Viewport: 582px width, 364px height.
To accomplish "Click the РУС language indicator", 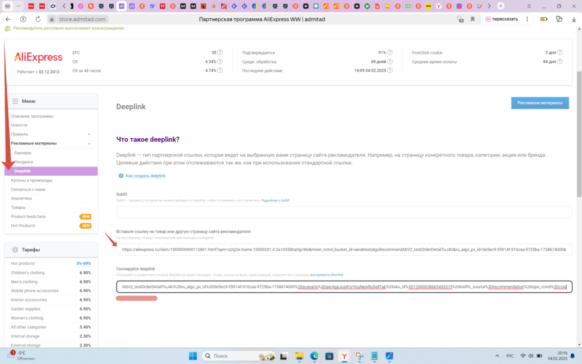I will click(510, 356).
